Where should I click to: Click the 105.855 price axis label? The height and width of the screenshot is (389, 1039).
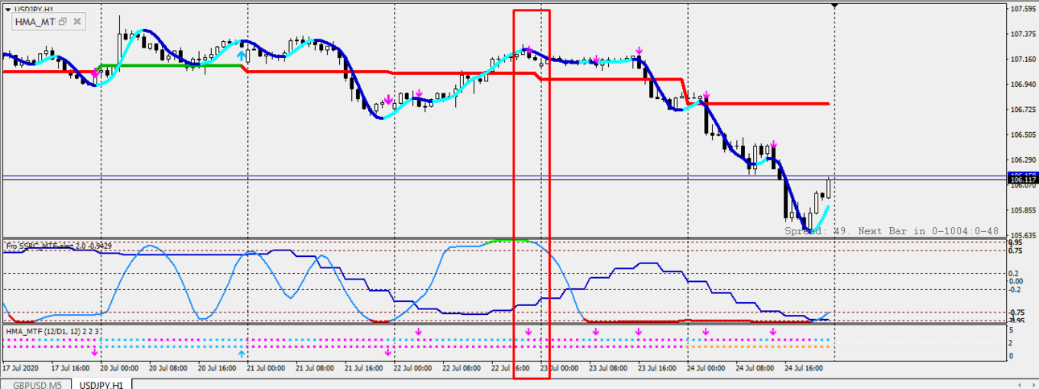click(x=1022, y=210)
